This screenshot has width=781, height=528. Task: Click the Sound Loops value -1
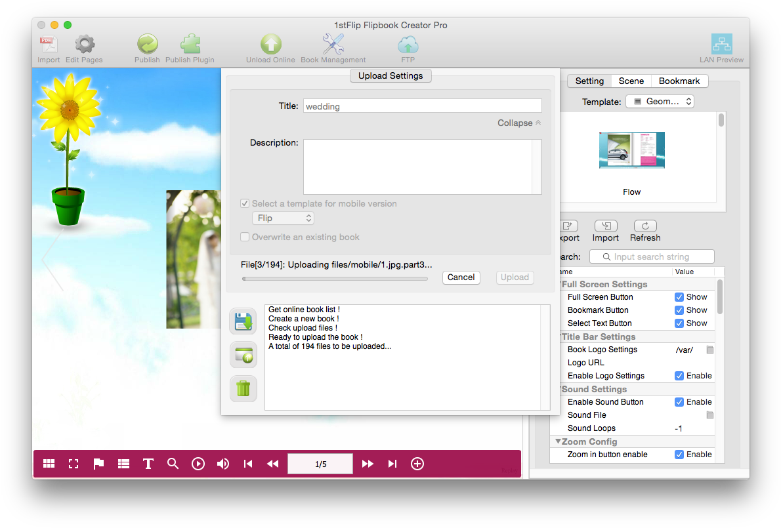(679, 428)
